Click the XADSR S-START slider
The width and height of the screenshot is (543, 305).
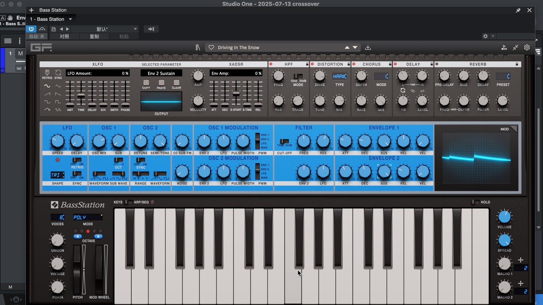pos(236,93)
